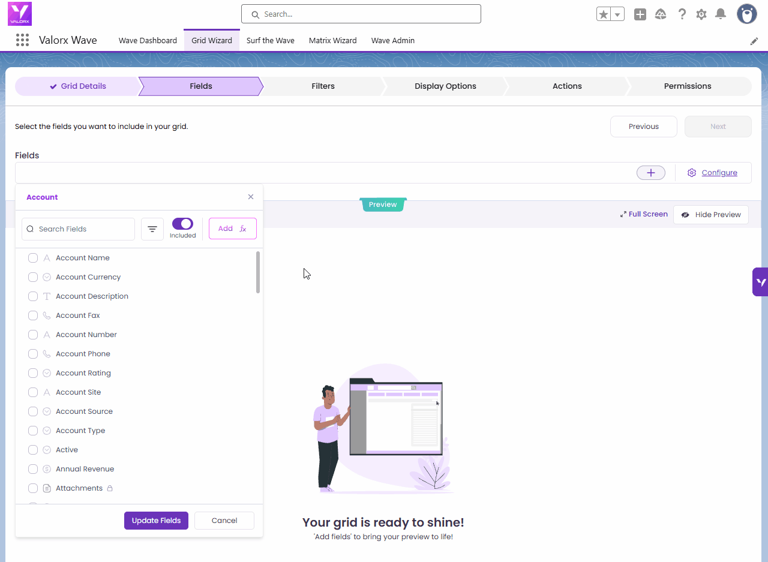This screenshot has height=562, width=768.
Task: Close the Account field picker panel
Action: tap(251, 197)
